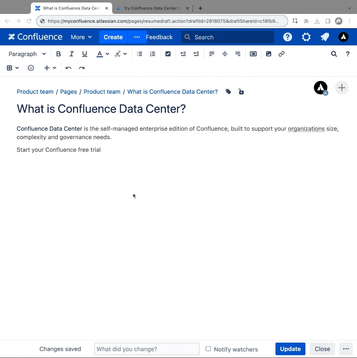Apply the current text color
The image size is (357, 358).
pos(99,54)
